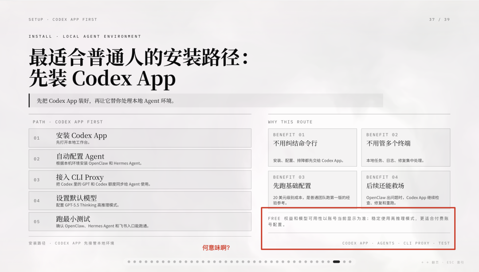Click the 翻页 page-turn label

(436, 262)
